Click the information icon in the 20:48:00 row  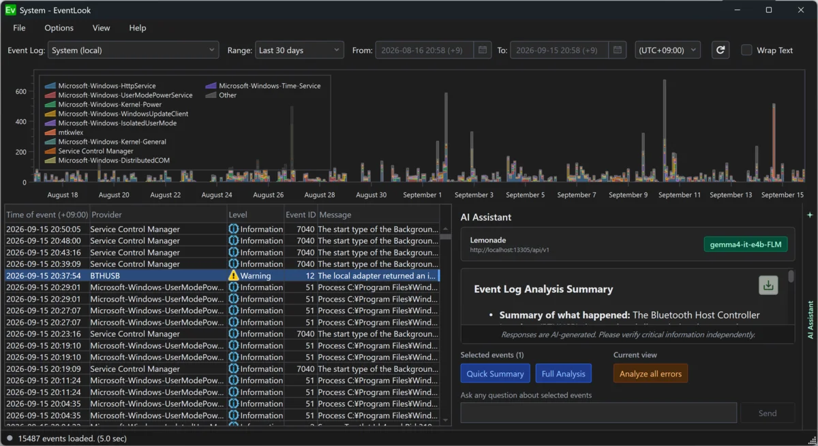pos(234,241)
